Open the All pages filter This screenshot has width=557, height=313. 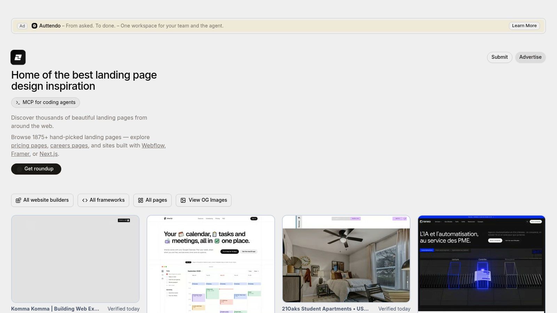tap(152, 200)
